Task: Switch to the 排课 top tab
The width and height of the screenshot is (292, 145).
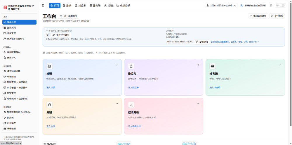Action: point(67,6)
